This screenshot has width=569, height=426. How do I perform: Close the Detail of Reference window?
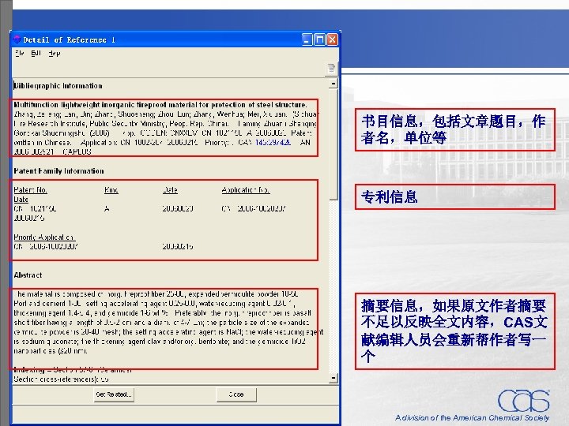pos(332,39)
